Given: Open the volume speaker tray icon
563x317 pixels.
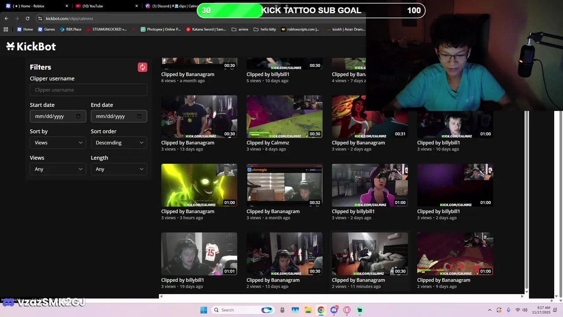Looking at the screenshot, I should 525,310.
